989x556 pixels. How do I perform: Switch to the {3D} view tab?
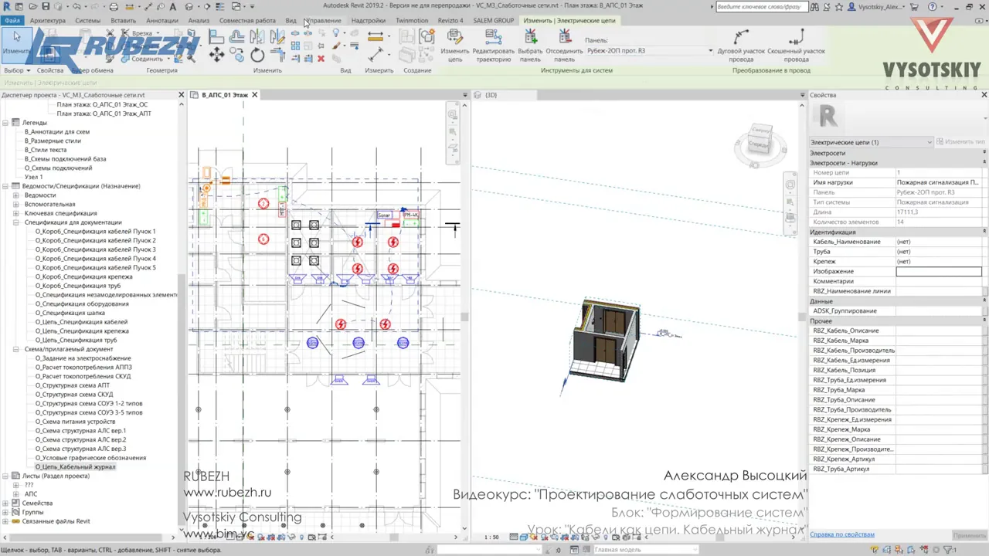(491, 95)
